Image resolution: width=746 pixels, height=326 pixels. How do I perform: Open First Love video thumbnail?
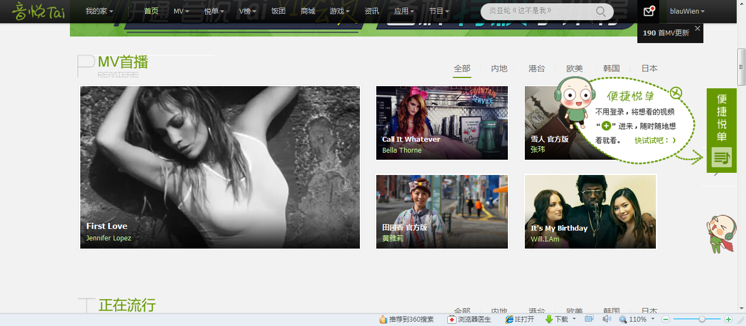[x=220, y=167]
